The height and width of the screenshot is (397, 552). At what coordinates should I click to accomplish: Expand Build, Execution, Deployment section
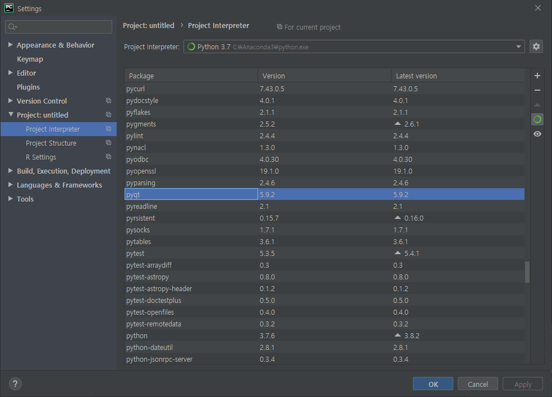[x=10, y=171]
